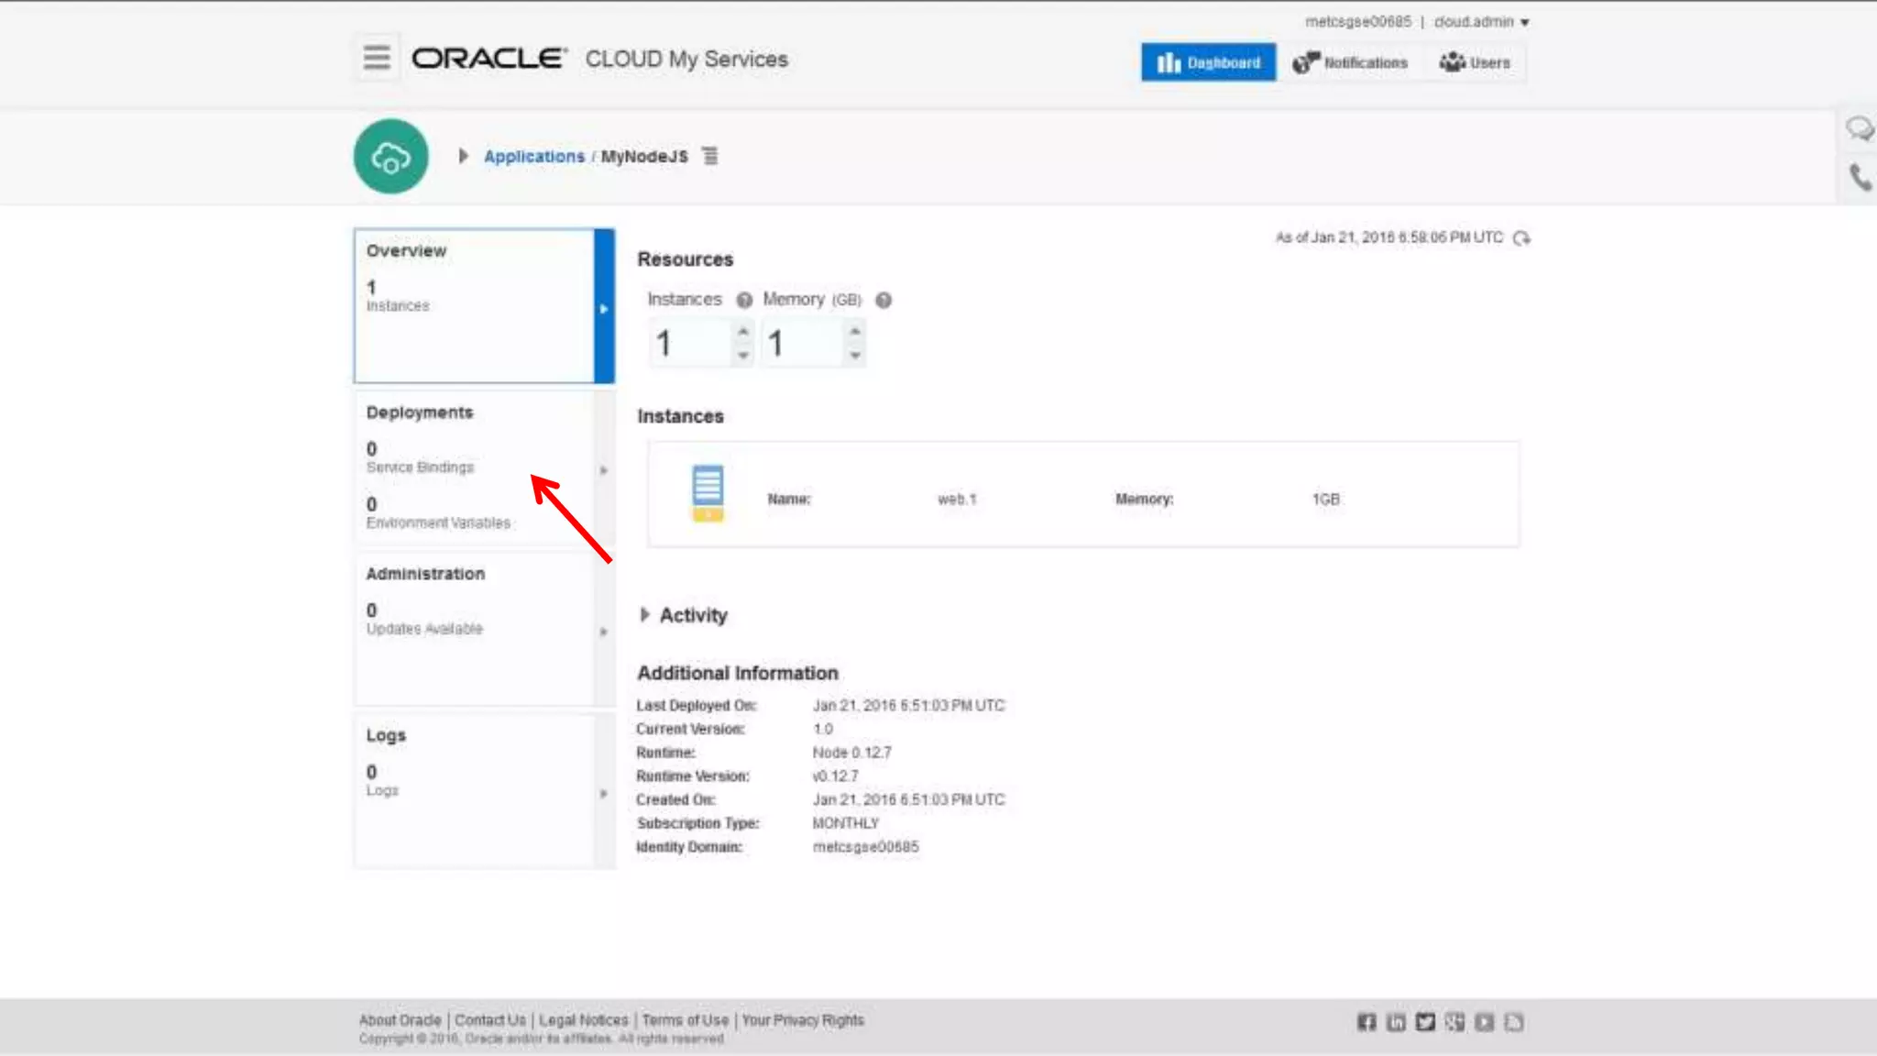Open the hamburger navigation menu
The image size is (1877, 1056).
[x=377, y=58]
